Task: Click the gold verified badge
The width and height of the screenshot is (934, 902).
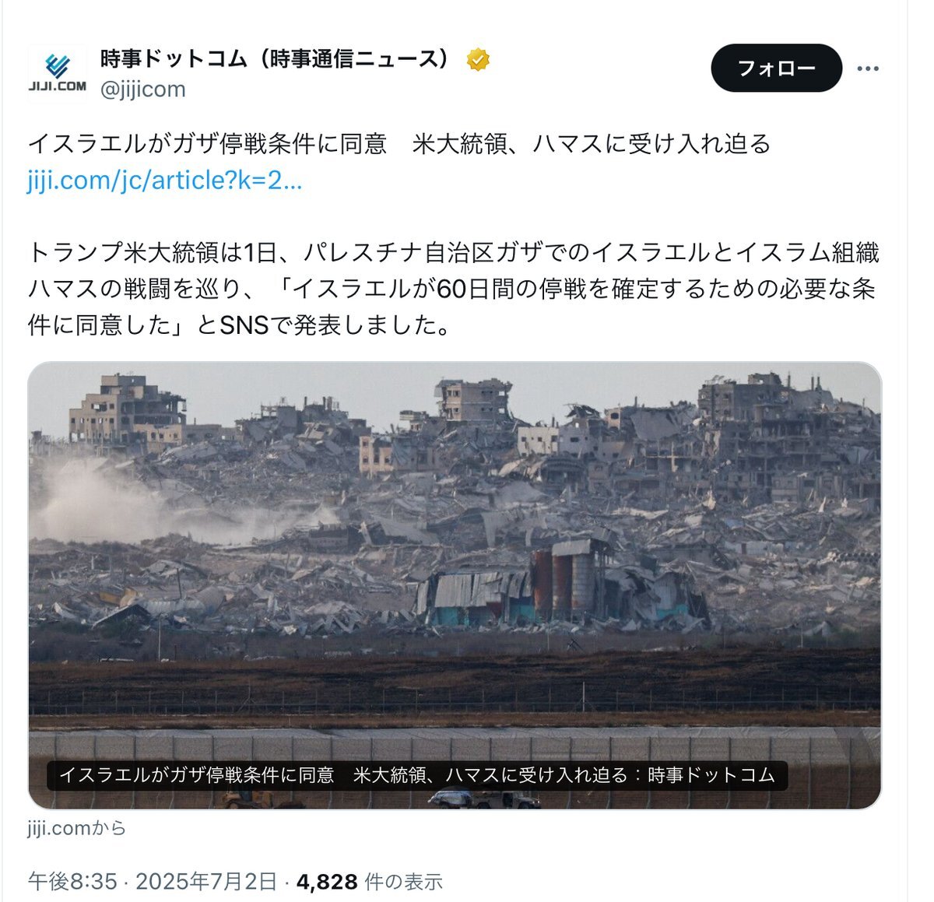Action: [478, 59]
